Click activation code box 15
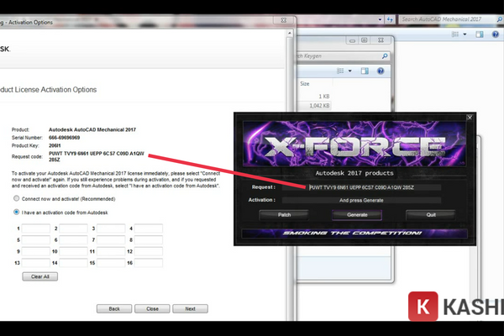Image resolution: width=504 pixels, height=336 pixels. click(111, 263)
